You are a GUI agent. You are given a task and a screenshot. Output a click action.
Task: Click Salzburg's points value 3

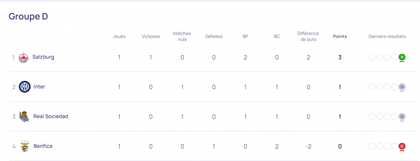[340, 57]
